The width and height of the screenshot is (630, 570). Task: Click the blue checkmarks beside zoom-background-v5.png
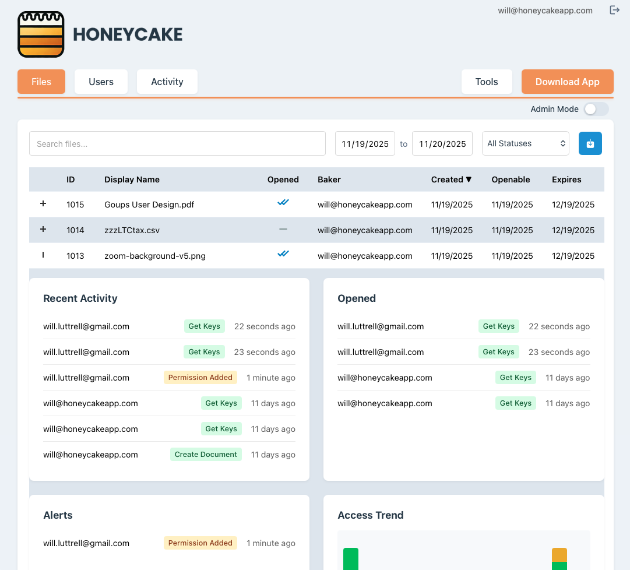click(283, 254)
